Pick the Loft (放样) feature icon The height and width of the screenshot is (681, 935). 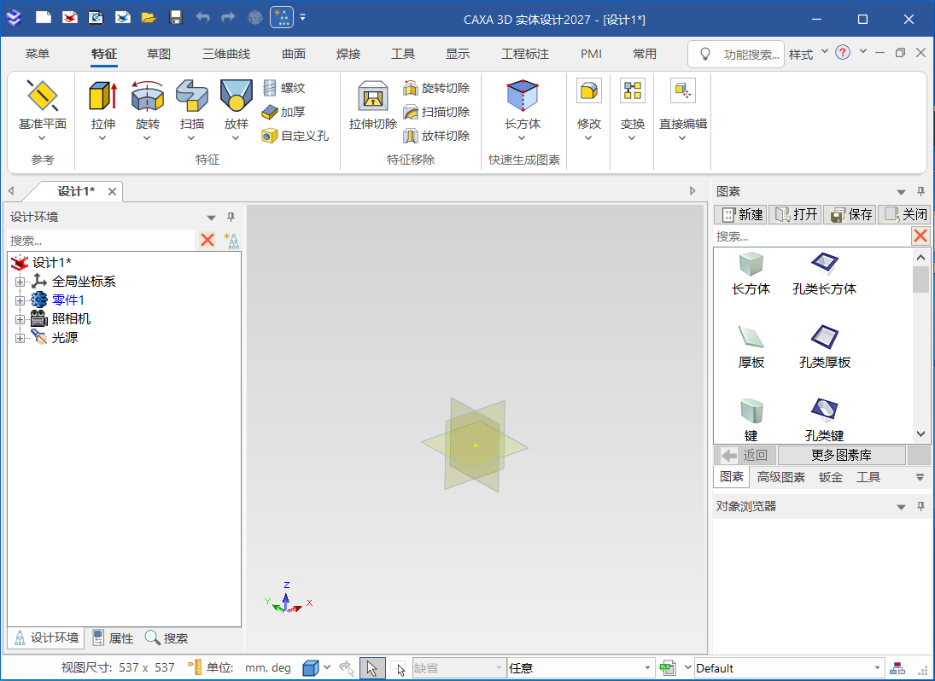pos(237,96)
